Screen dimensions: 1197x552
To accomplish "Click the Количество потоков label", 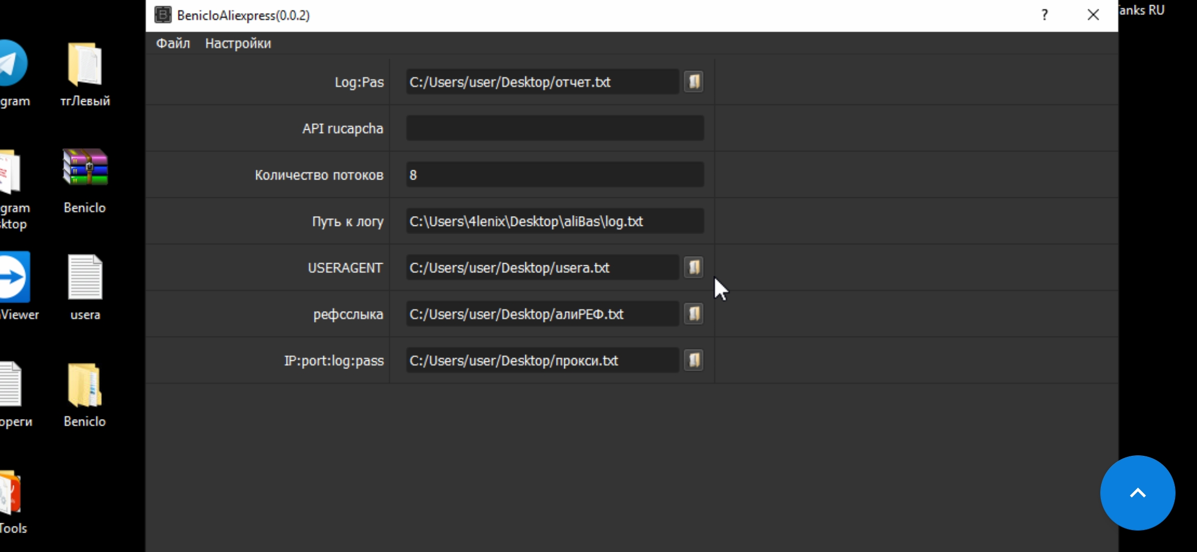I will [x=319, y=175].
